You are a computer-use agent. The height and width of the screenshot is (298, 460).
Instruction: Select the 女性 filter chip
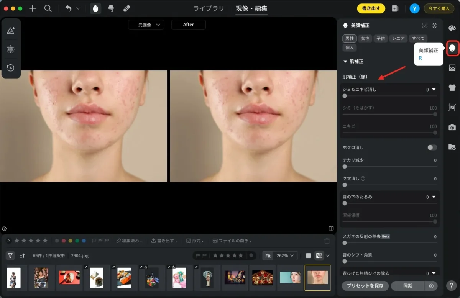(365, 38)
